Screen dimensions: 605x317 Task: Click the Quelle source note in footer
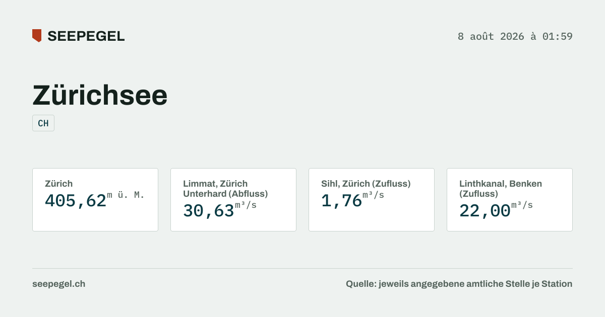pyautogui.click(x=459, y=284)
